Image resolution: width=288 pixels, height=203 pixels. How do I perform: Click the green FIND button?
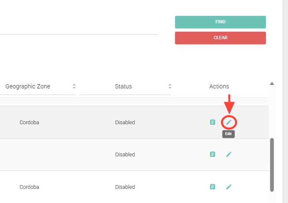(220, 22)
